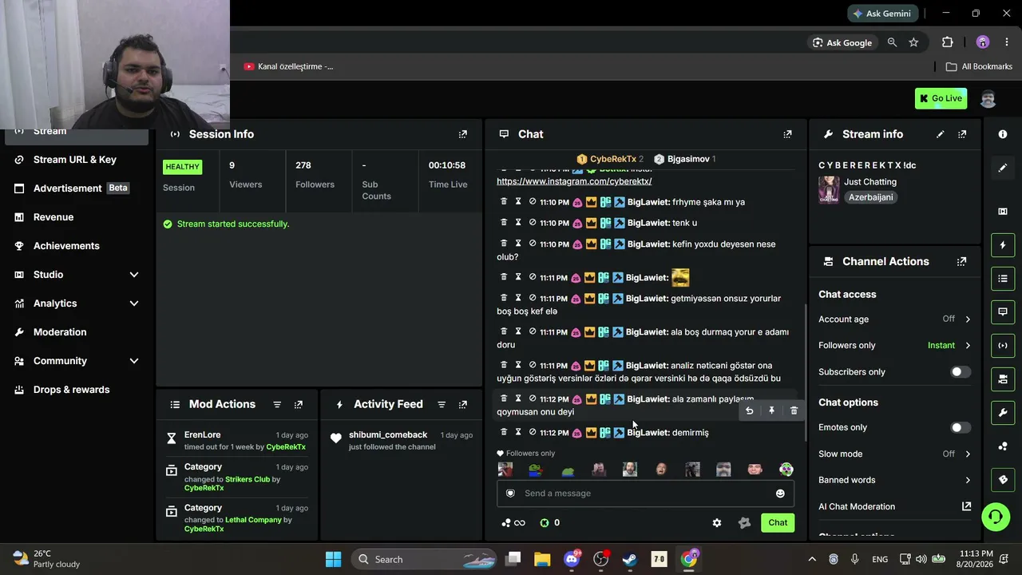Click the Ask Google address bar button
The height and width of the screenshot is (575, 1022).
tap(842, 42)
